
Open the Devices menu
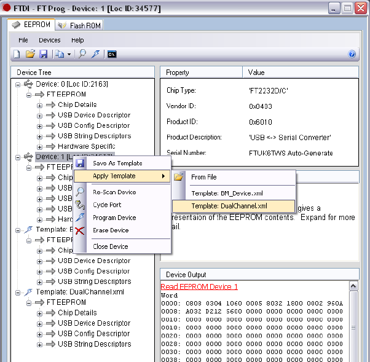coord(50,41)
